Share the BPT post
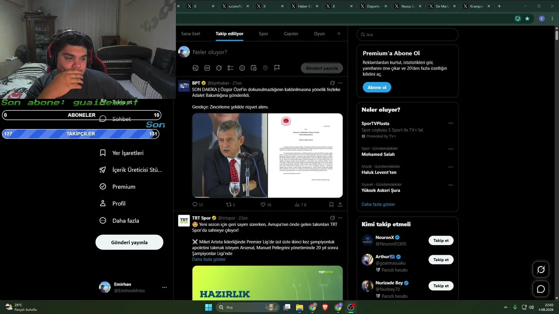 click(340, 205)
